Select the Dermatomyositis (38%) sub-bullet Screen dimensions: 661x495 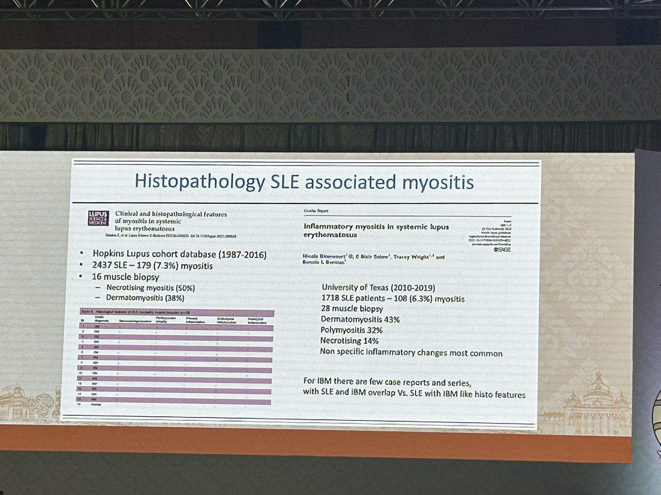[144, 298]
